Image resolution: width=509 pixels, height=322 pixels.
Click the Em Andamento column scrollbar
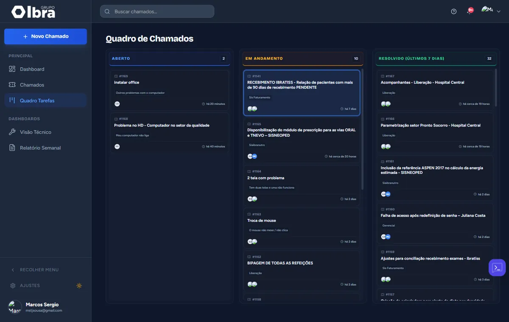coord(362,129)
